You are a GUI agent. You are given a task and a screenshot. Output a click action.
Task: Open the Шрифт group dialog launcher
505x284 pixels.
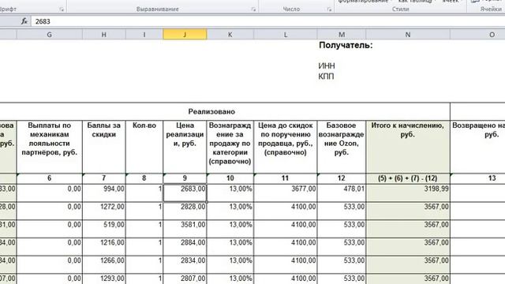(x=62, y=9)
